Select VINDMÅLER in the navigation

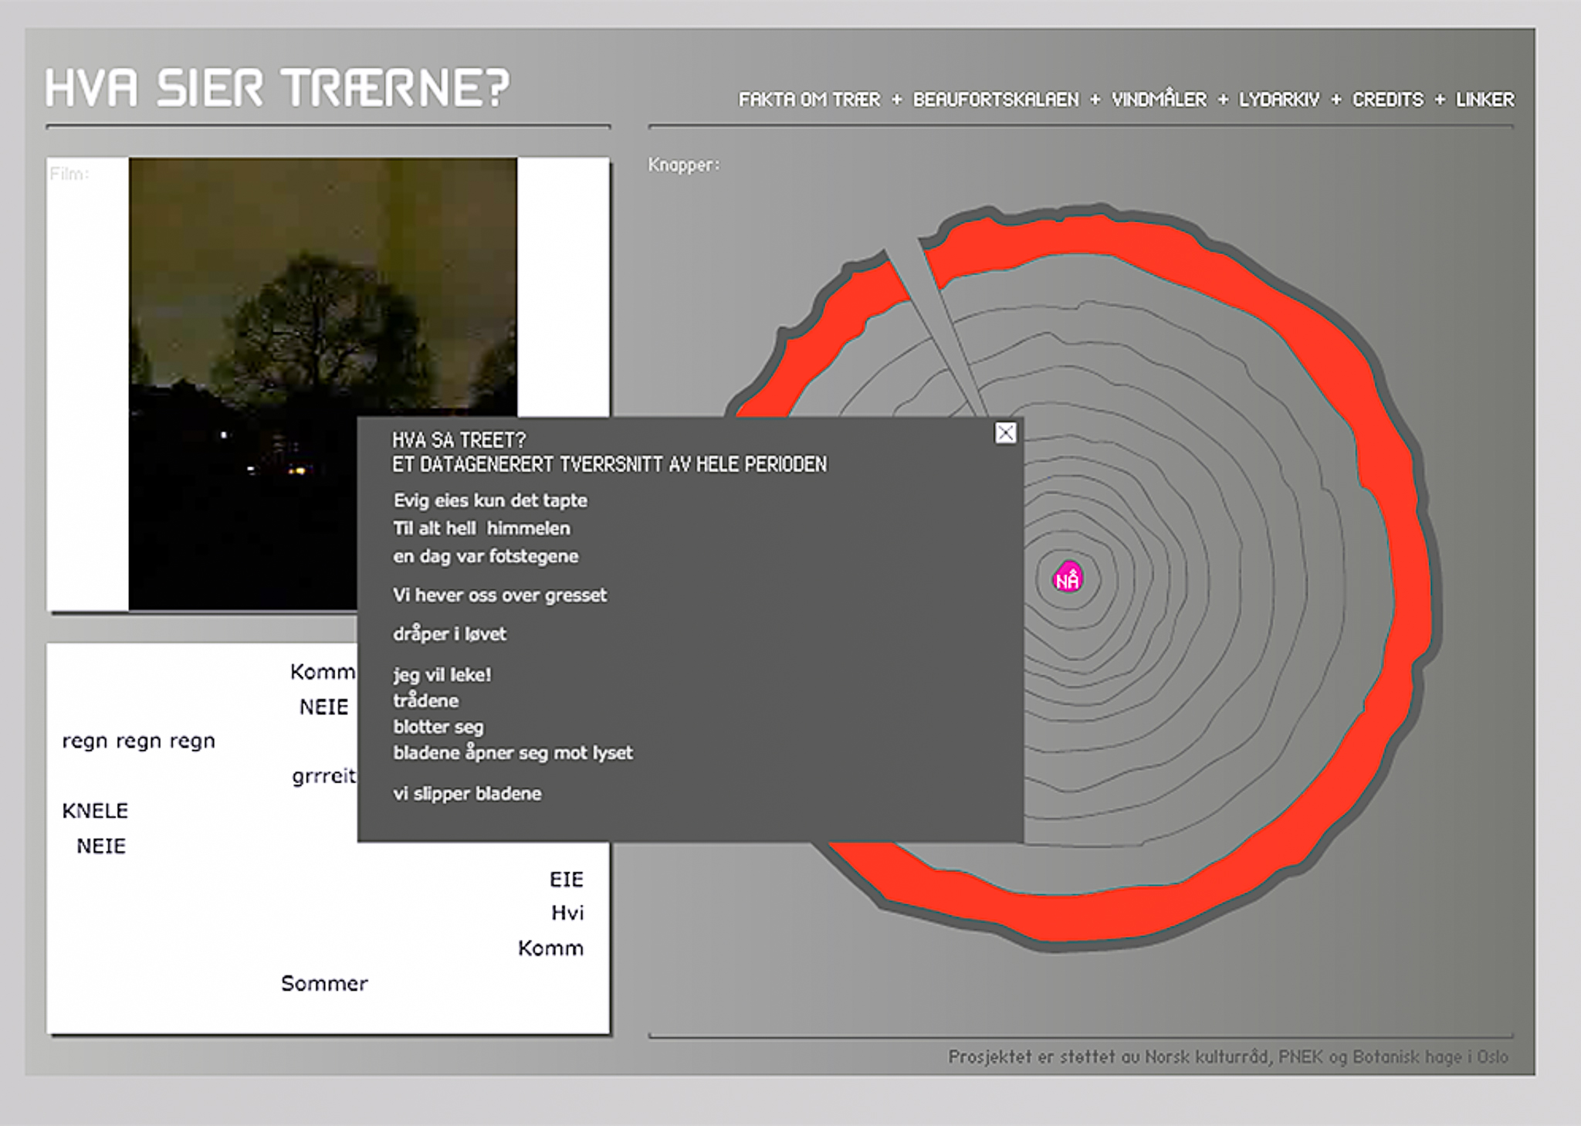coord(1159,100)
